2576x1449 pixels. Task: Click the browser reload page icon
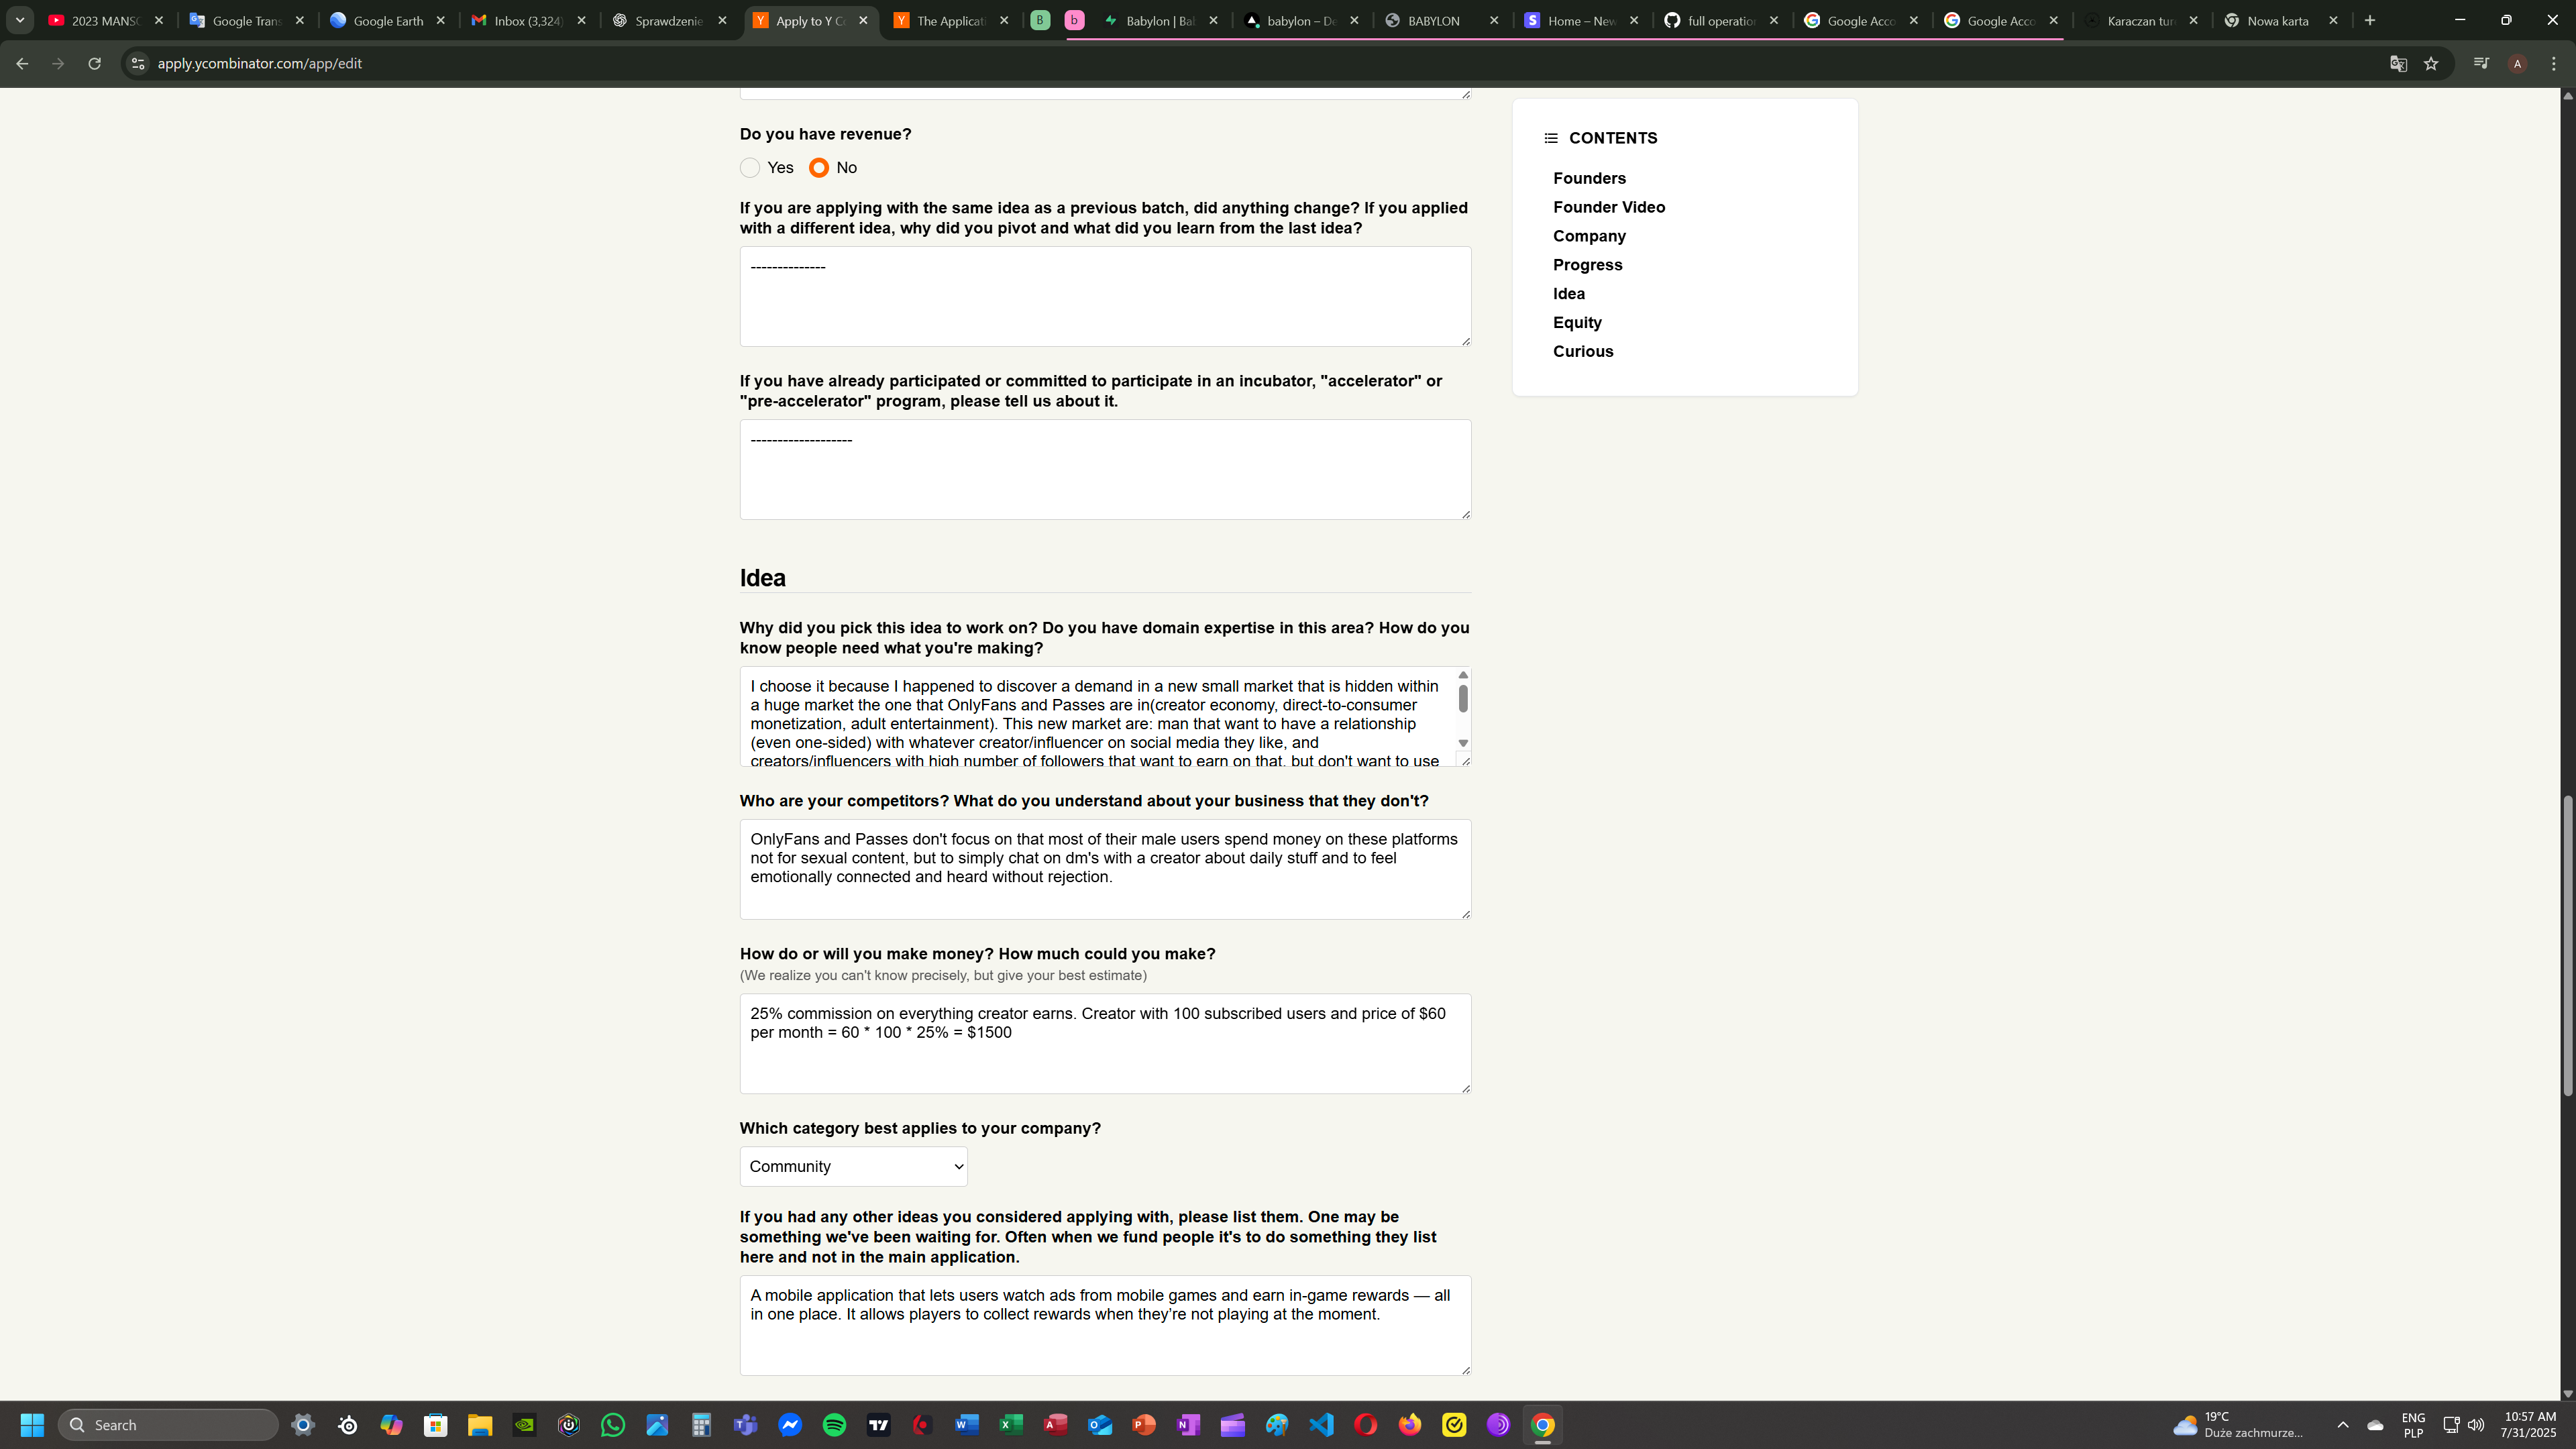pyautogui.click(x=94, y=63)
